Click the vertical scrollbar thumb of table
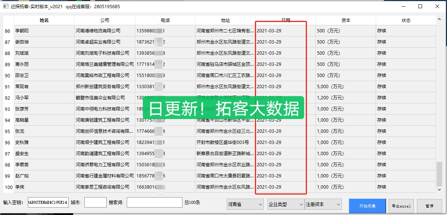 (x=440, y=174)
